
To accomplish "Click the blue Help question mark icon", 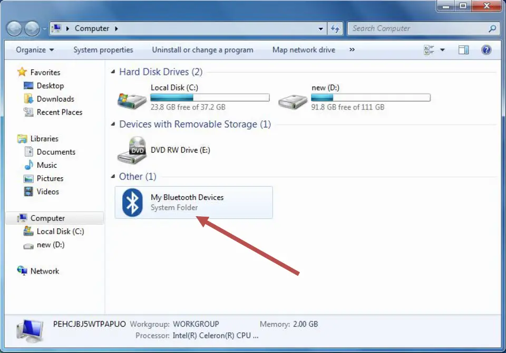I will (486, 49).
